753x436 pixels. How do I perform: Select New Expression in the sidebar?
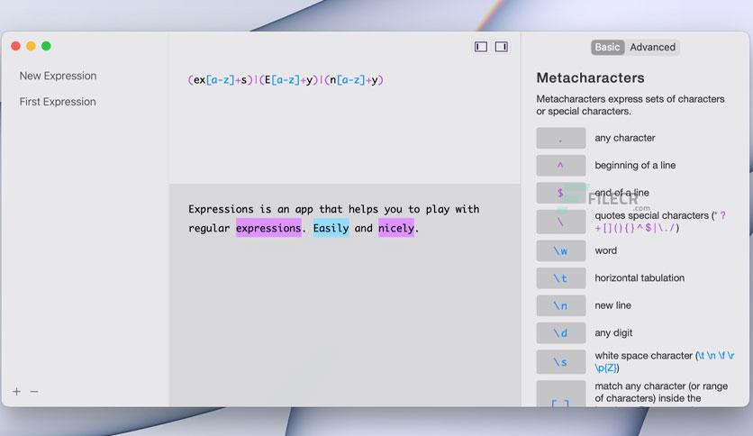(59, 76)
